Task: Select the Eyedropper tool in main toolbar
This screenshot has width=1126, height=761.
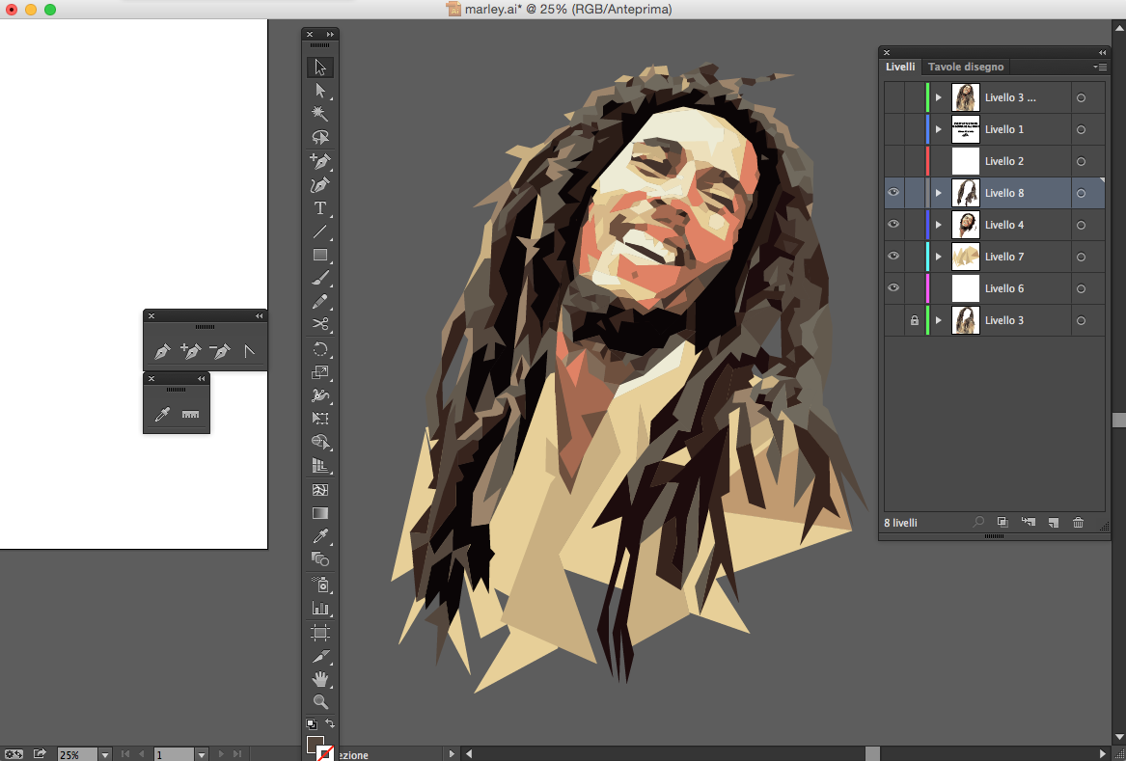Action: point(320,536)
